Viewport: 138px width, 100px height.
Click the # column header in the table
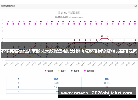[x=18, y=79]
